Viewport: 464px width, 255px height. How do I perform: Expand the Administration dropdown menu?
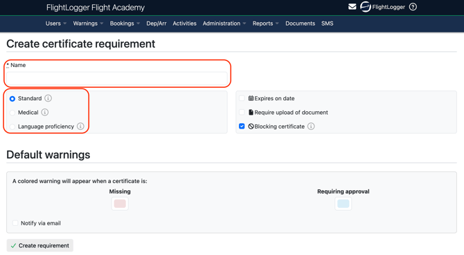(224, 23)
